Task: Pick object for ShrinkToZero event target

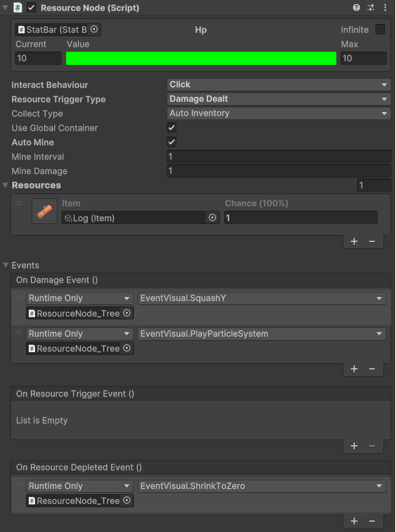Action: tap(126, 500)
